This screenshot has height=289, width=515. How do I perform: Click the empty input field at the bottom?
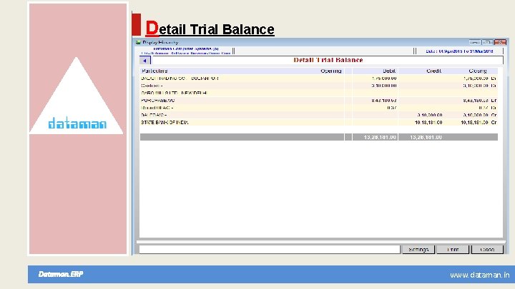click(x=270, y=249)
